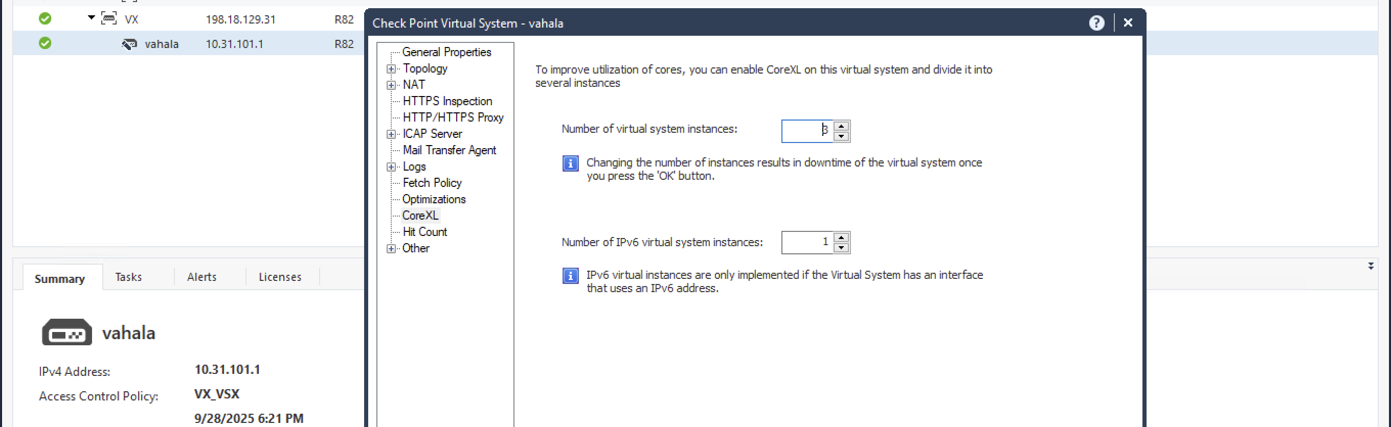The image size is (1391, 427).
Task: Click the help question mark icon
Action: click(1096, 23)
